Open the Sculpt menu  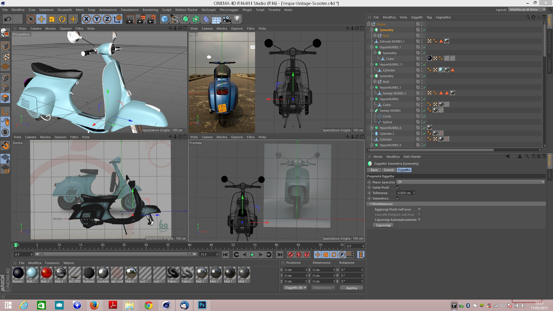click(x=167, y=10)
